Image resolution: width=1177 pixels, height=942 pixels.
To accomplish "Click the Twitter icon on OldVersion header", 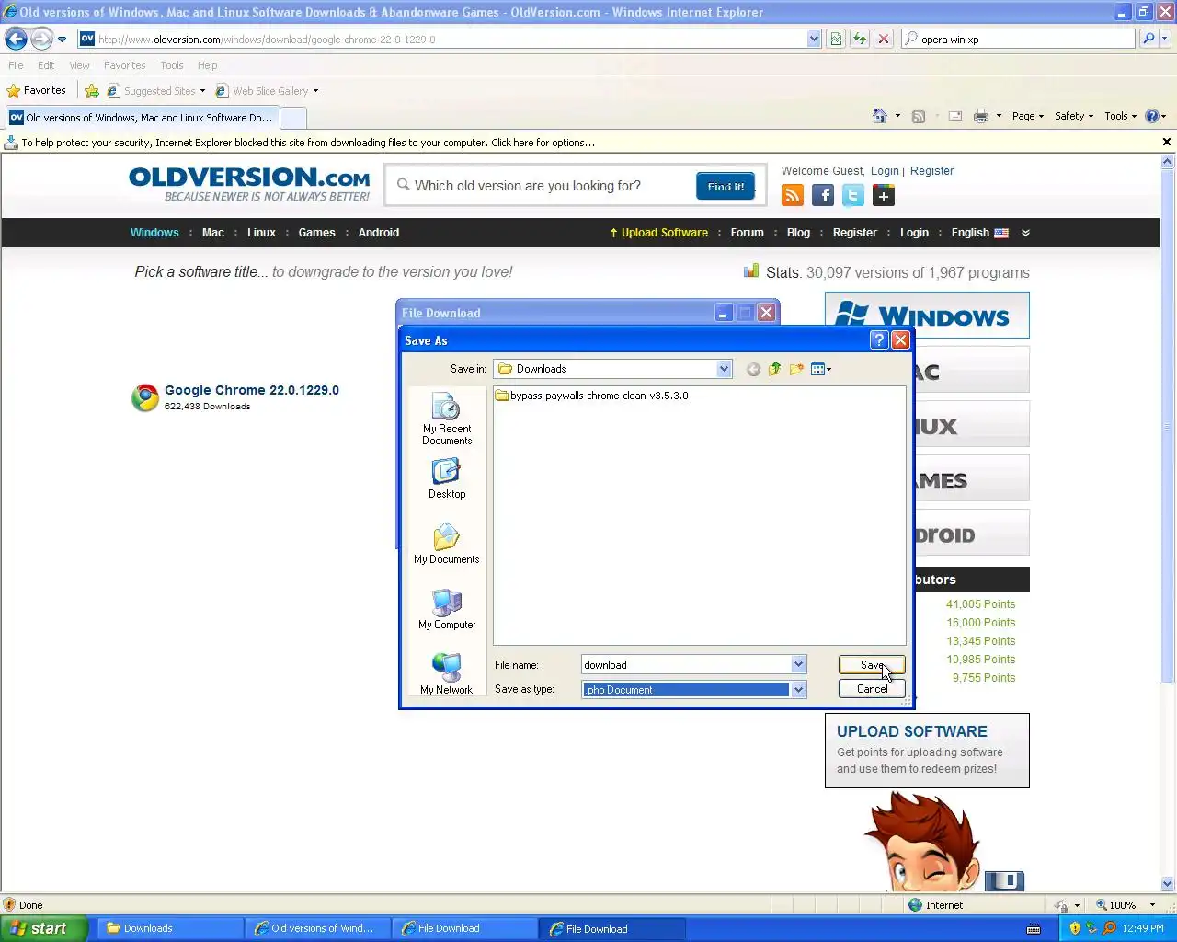I will (x=853, y=195).
